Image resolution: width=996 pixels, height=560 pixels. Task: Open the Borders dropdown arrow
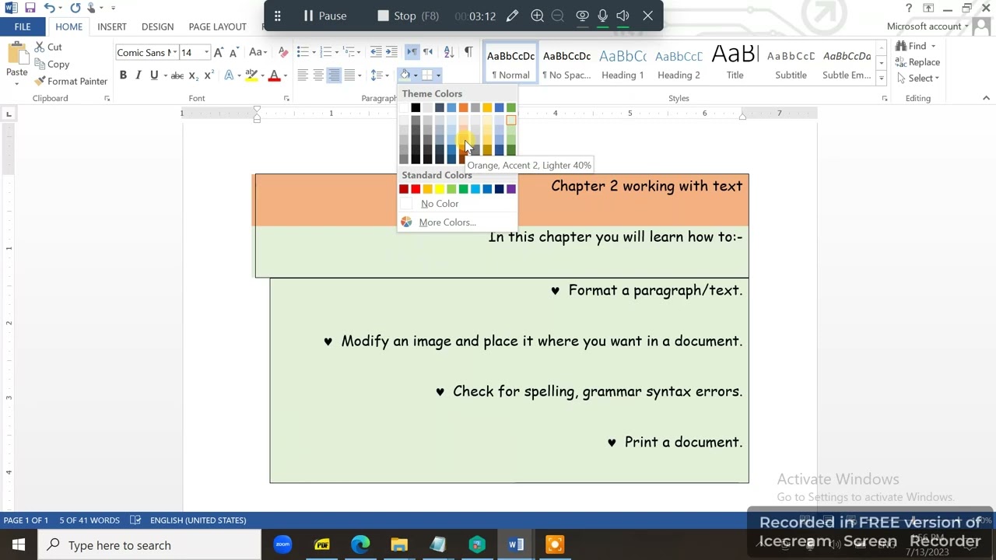438,75
